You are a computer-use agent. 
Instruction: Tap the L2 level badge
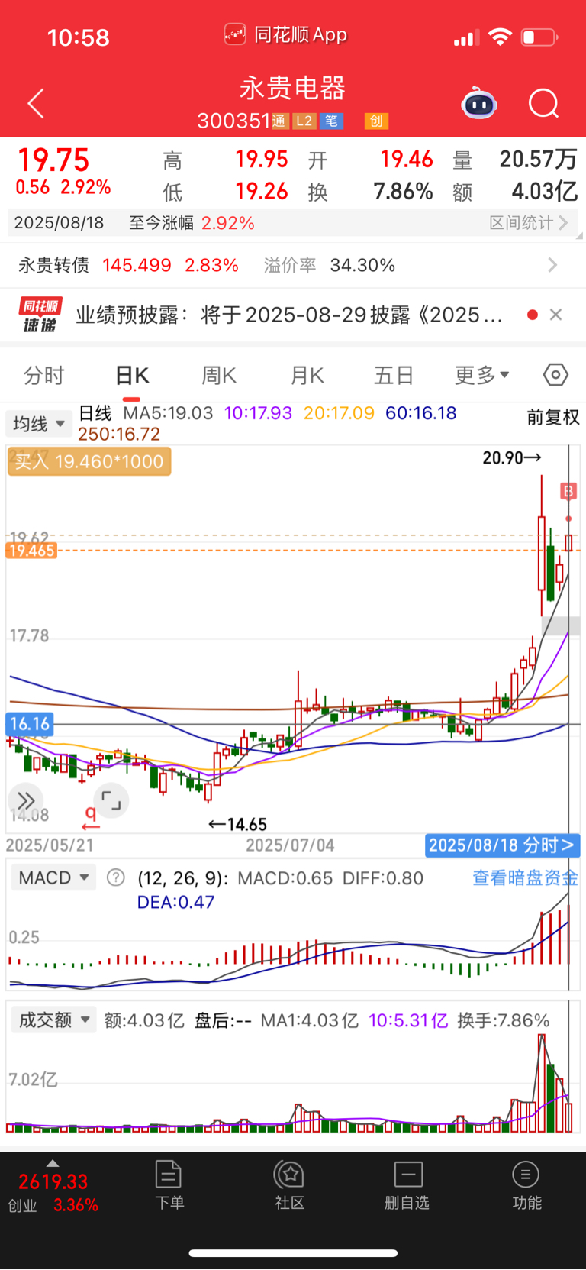304,121
